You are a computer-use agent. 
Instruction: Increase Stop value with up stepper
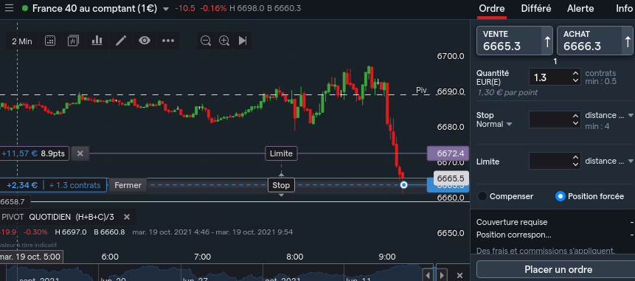coord(575,116)
